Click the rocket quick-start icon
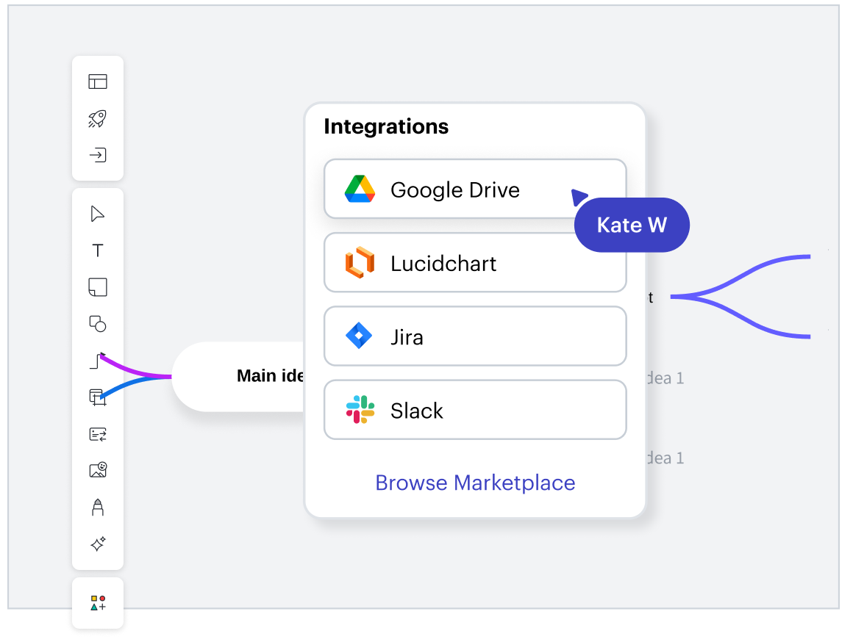 coord(98,118)
